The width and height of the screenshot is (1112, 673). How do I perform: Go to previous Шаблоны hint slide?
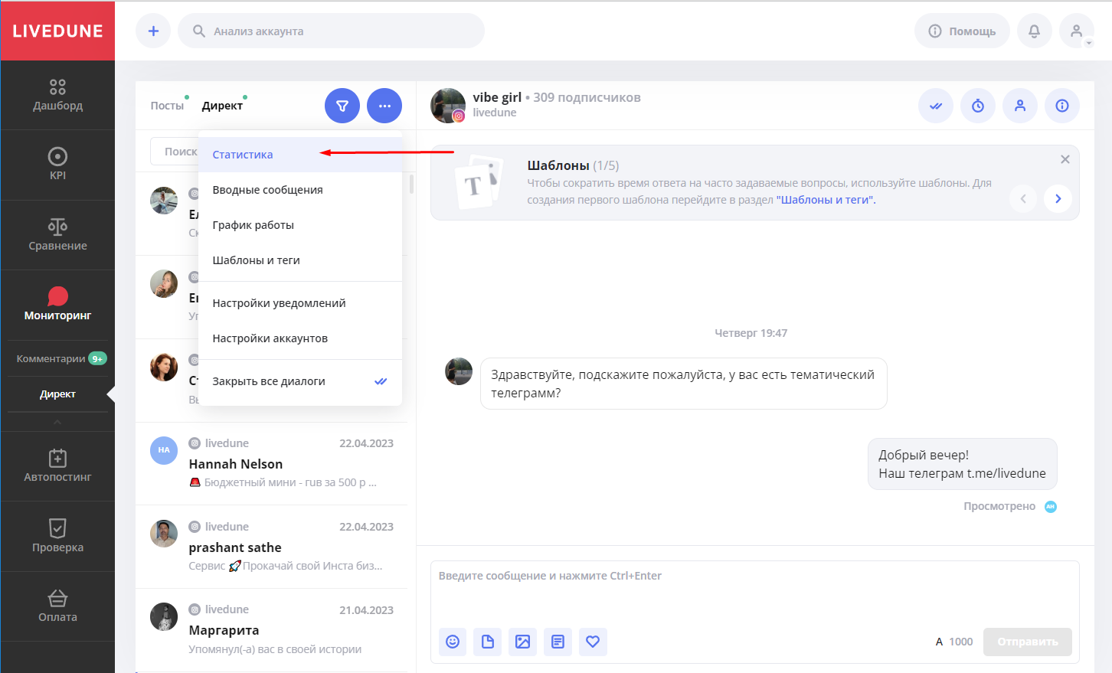tap(1023, 198)
